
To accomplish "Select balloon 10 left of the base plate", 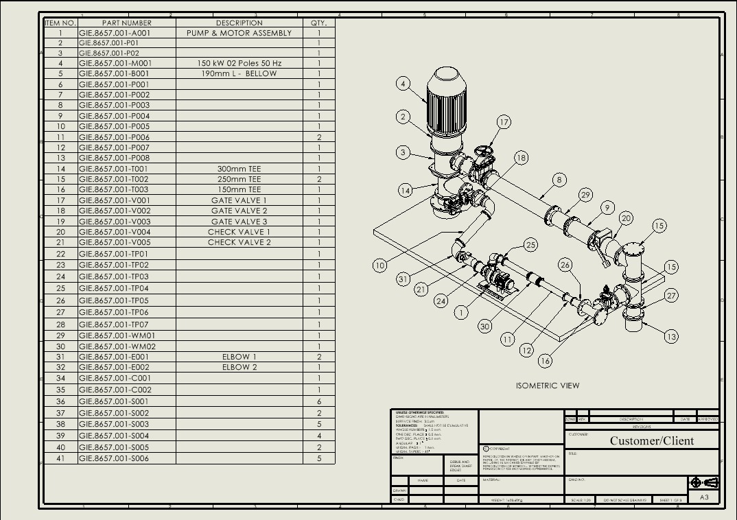I will click(380, 265).
